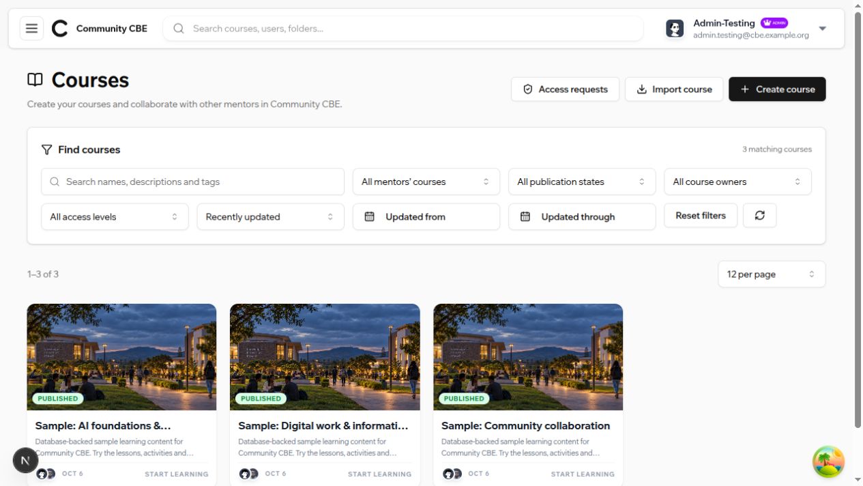Focus the Search names, descriptions and tags field
The height and width of the screenshot is (486, 863).
point(192,182)
